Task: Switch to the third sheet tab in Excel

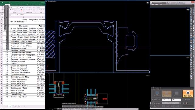Action: (19, 106)
